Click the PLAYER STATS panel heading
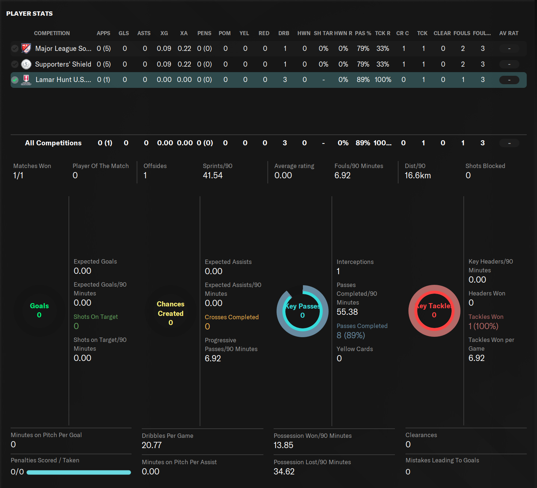537x488 pixels. coord(29,14)
